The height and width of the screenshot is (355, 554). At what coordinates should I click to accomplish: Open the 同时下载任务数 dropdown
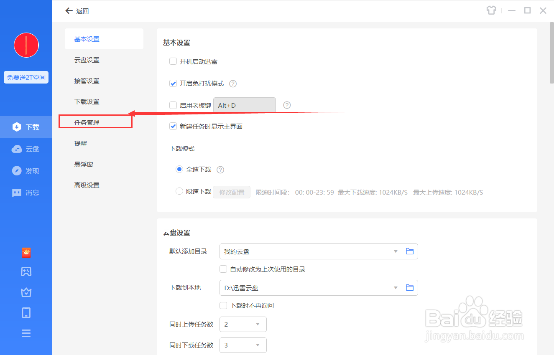point(243,345)
